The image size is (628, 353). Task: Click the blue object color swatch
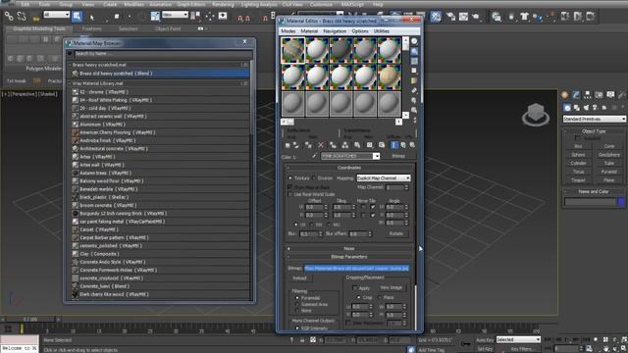pyautogui.click(x=621, y=202)
